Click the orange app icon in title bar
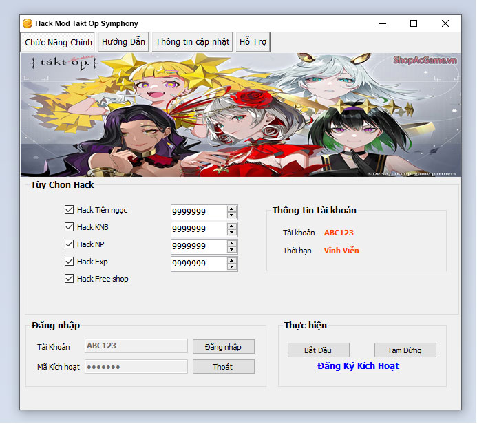Screen dimensions: 477x424 click(28, 23)
